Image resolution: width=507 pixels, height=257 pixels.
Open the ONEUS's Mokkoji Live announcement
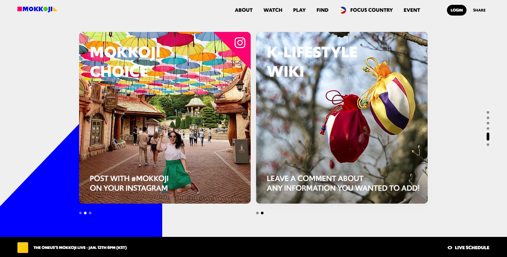tap(80, 248)
